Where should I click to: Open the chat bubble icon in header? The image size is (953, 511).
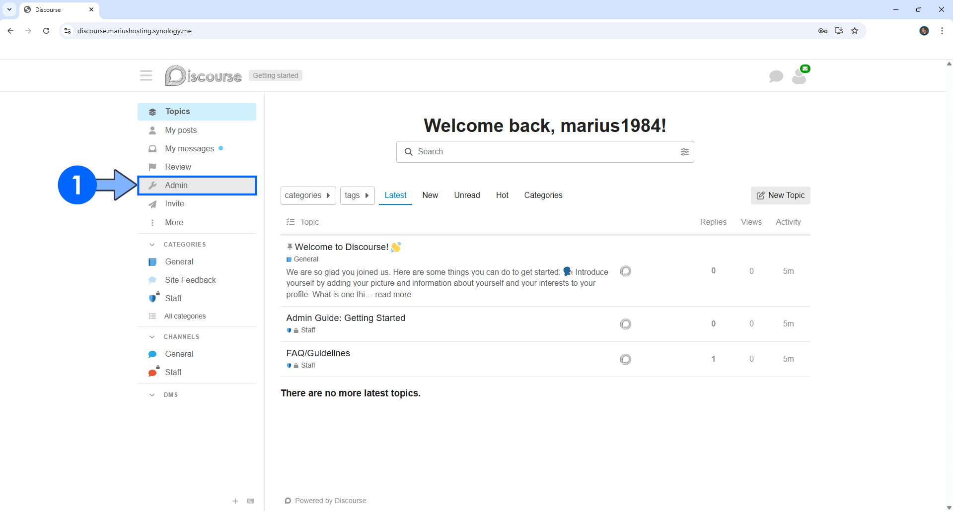point(776,76)
